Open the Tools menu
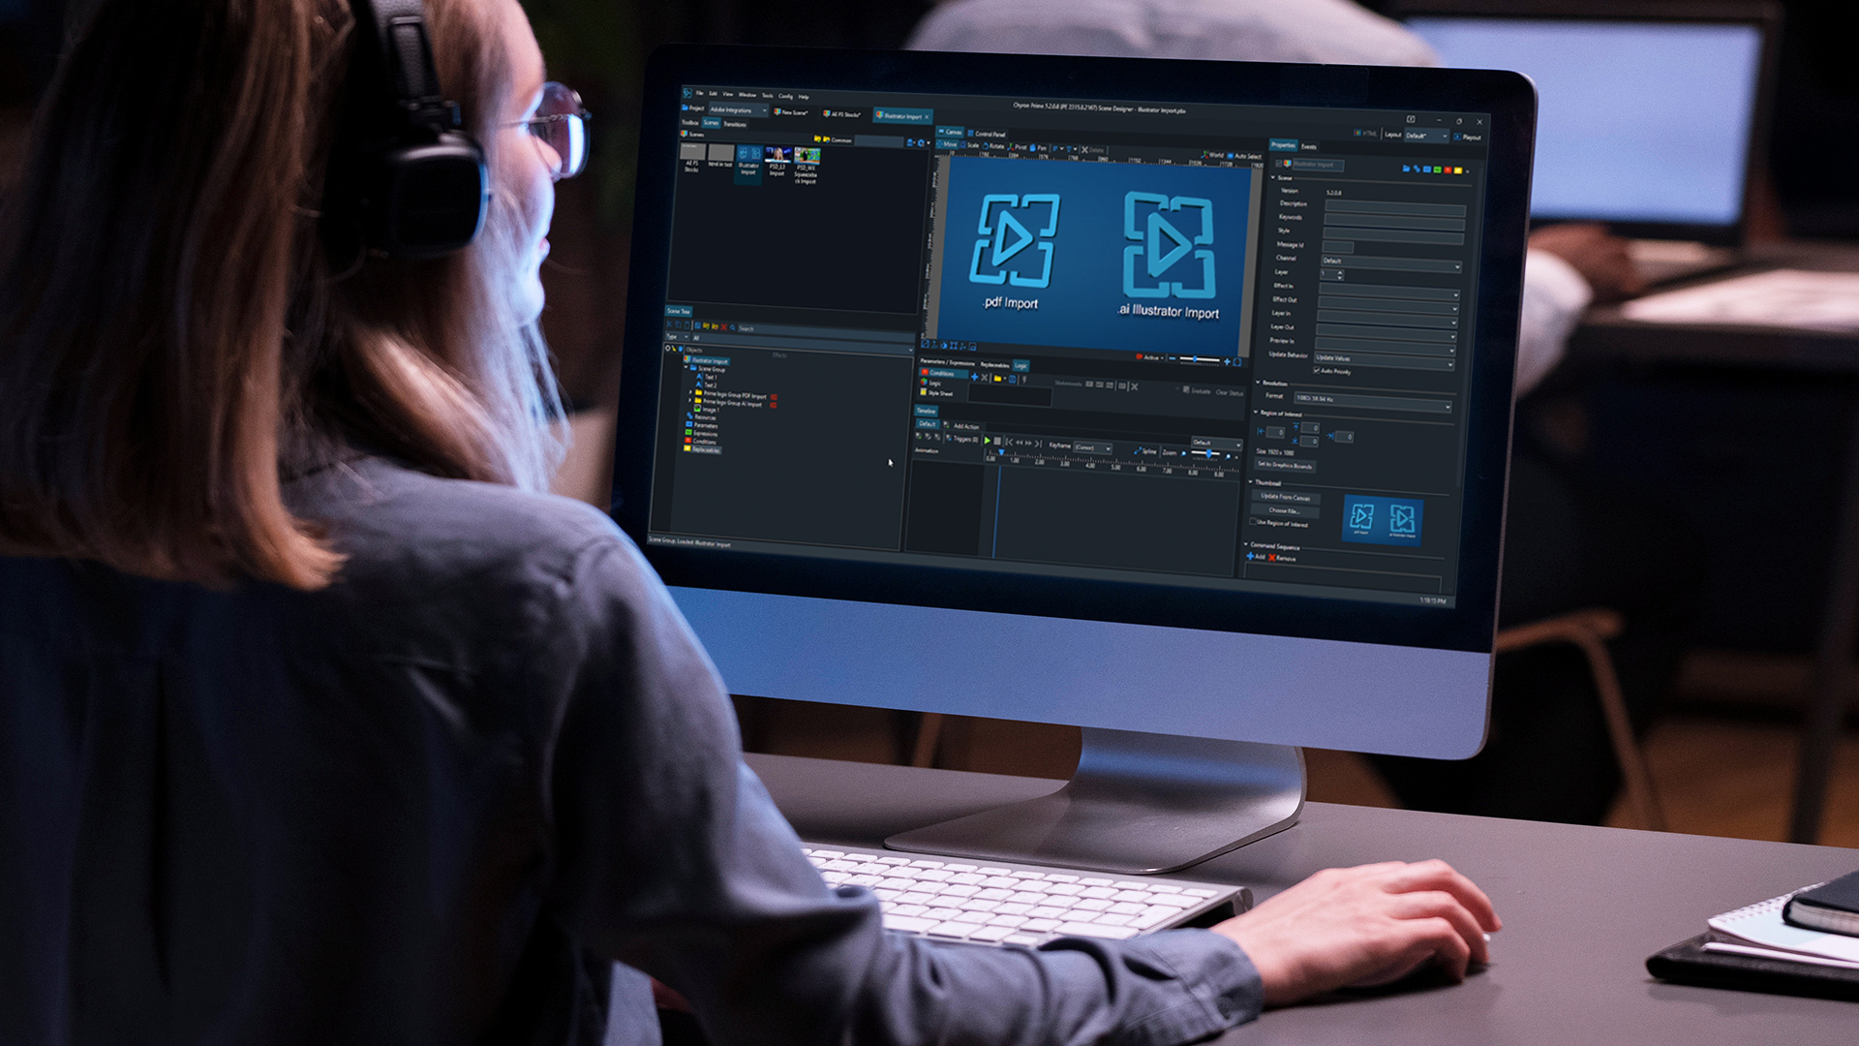The height and width of the screenshot is (1046, 1859). [767, 95]
